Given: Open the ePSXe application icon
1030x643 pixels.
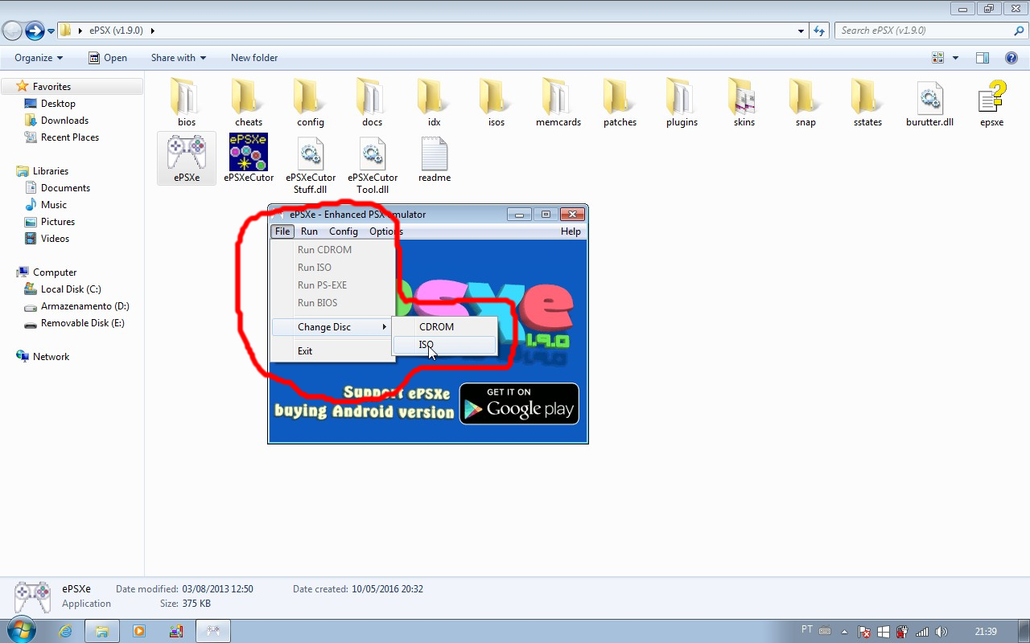Looking at the screenshot, I should click(187, 154).
